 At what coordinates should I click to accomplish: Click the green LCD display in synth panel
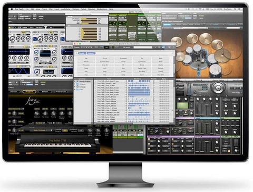click(x=183, y=105)
